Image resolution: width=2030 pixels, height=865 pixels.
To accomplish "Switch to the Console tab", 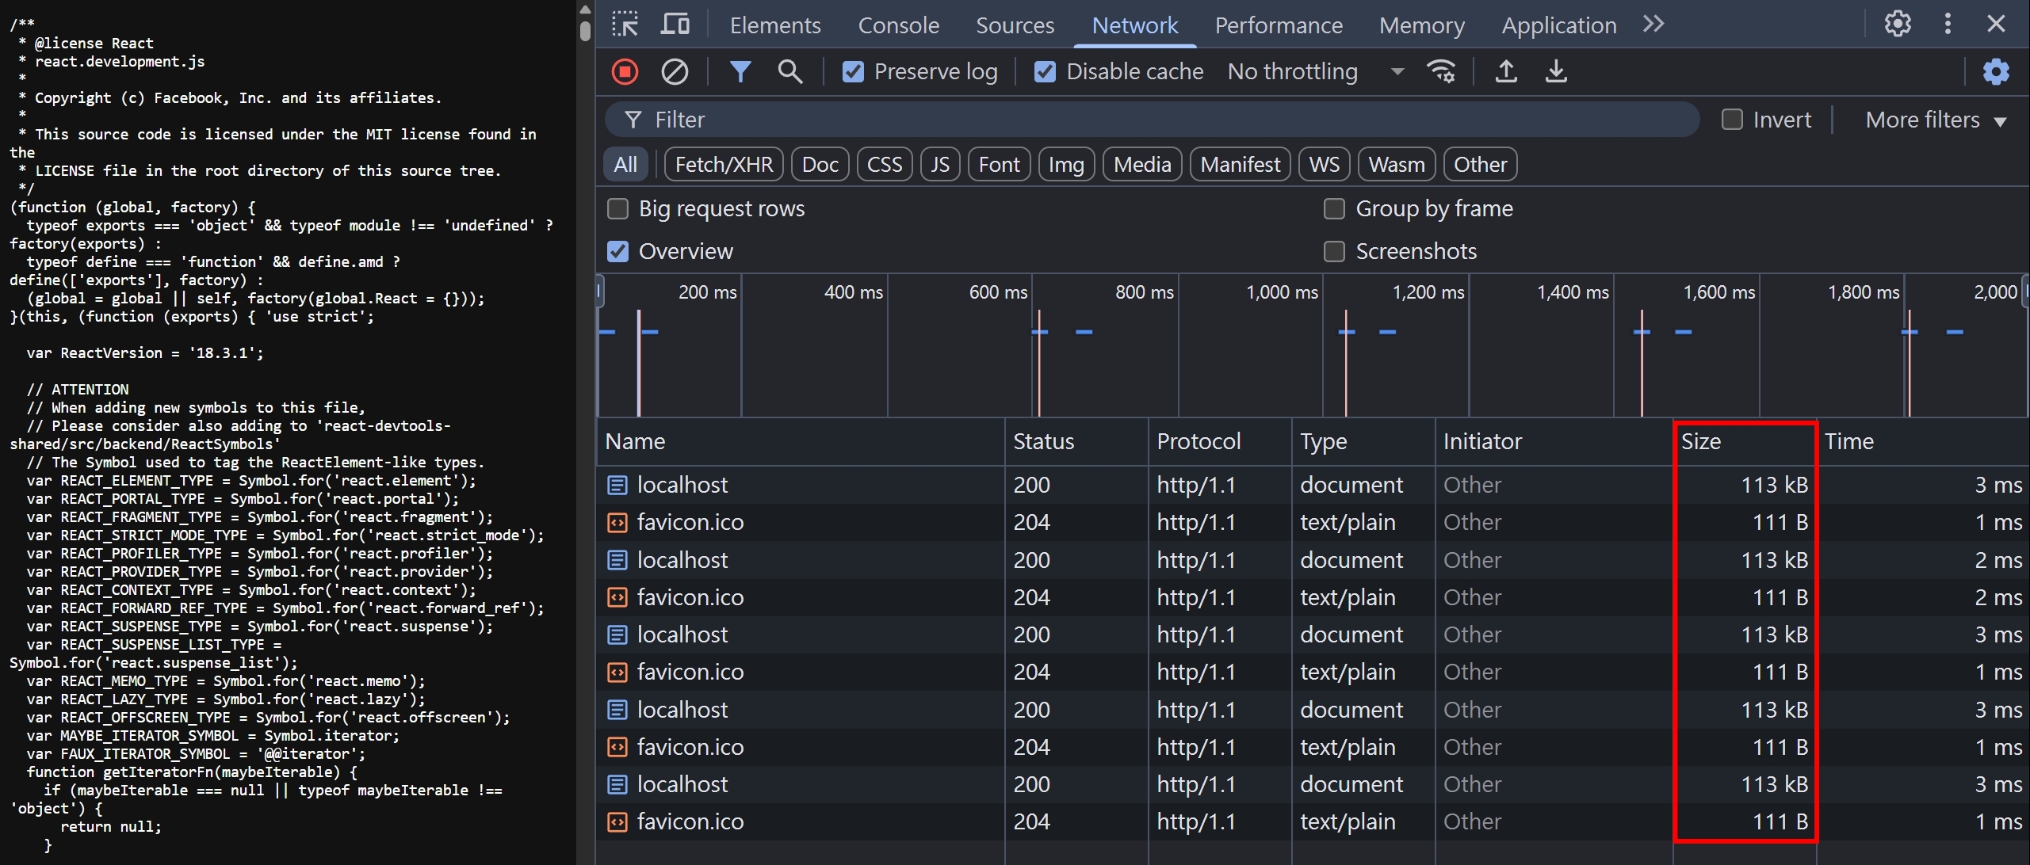I will (x=898, y=25).
